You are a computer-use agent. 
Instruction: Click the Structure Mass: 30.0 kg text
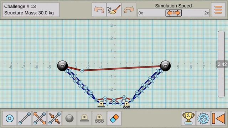tap(29, 13)
